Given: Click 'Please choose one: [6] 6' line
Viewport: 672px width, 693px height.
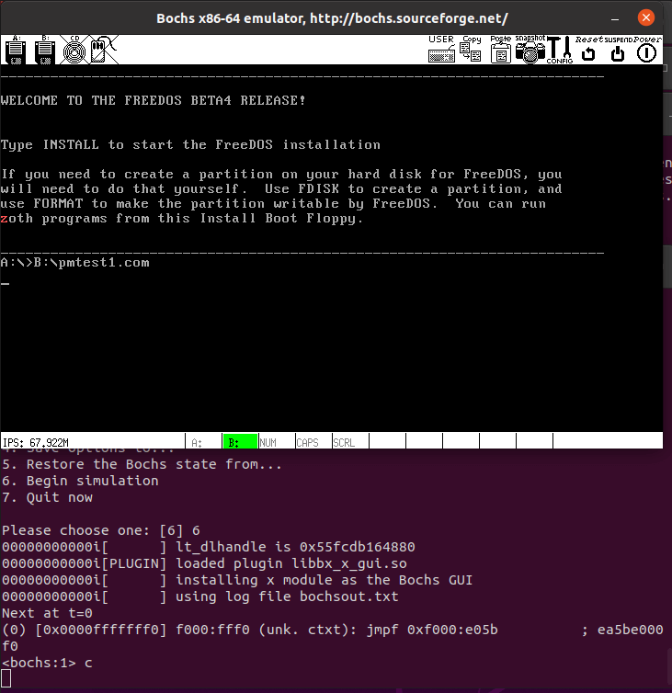Looking at the screenshot, I should click(101, 530).
